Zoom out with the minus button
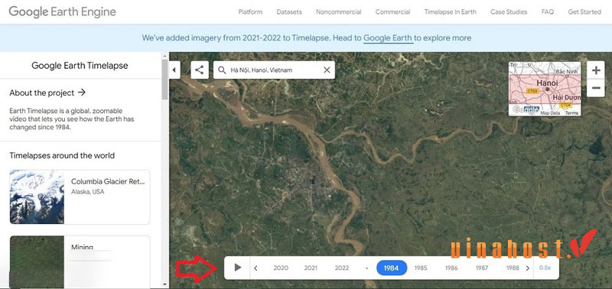Image resolution: width=612 pixels, height=289 pixels. click(x=596, y=88)
